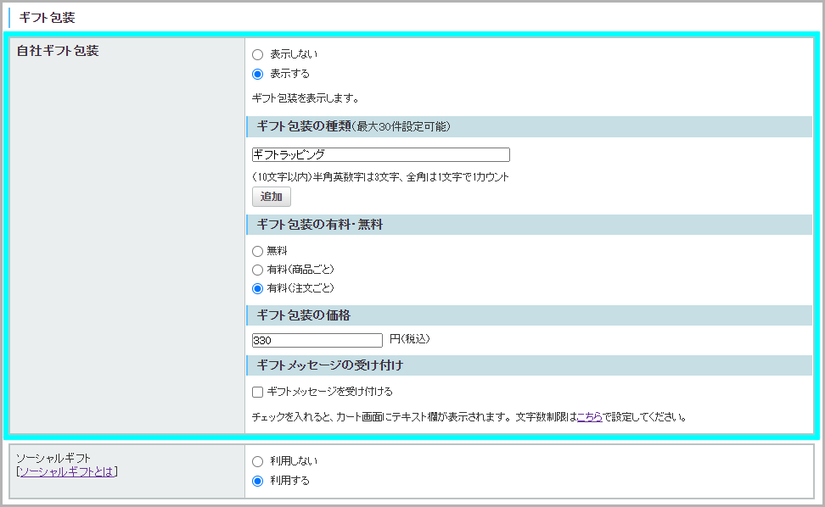Image resolution: width=825 pixels, height=507 pixels.
Task: Click the 追加 button
Action: 272,197
